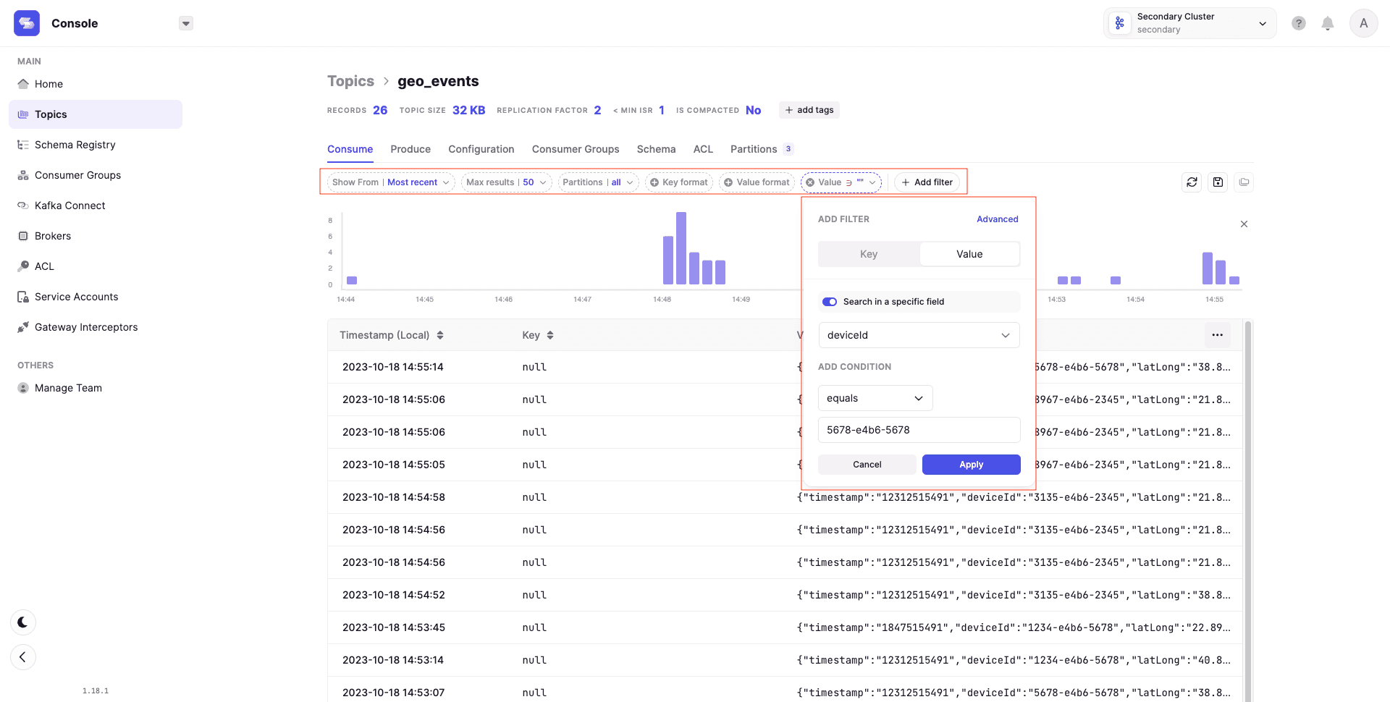Screen dimensions: 1390x702
Task: Disable Search in a specific field toggle
Action: (830, 302)
